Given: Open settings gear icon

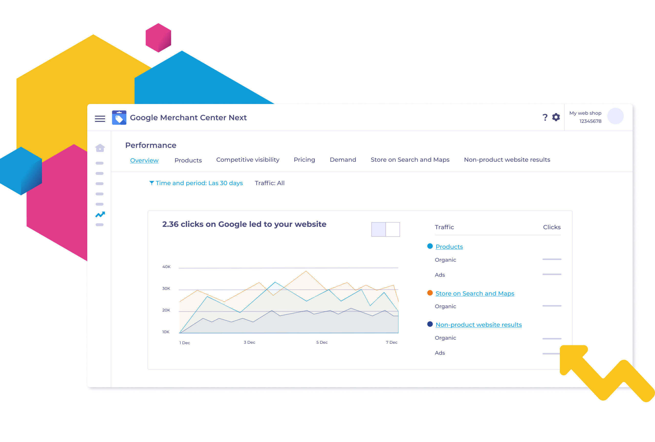Looking at the screenshot, I should (555, 117).
